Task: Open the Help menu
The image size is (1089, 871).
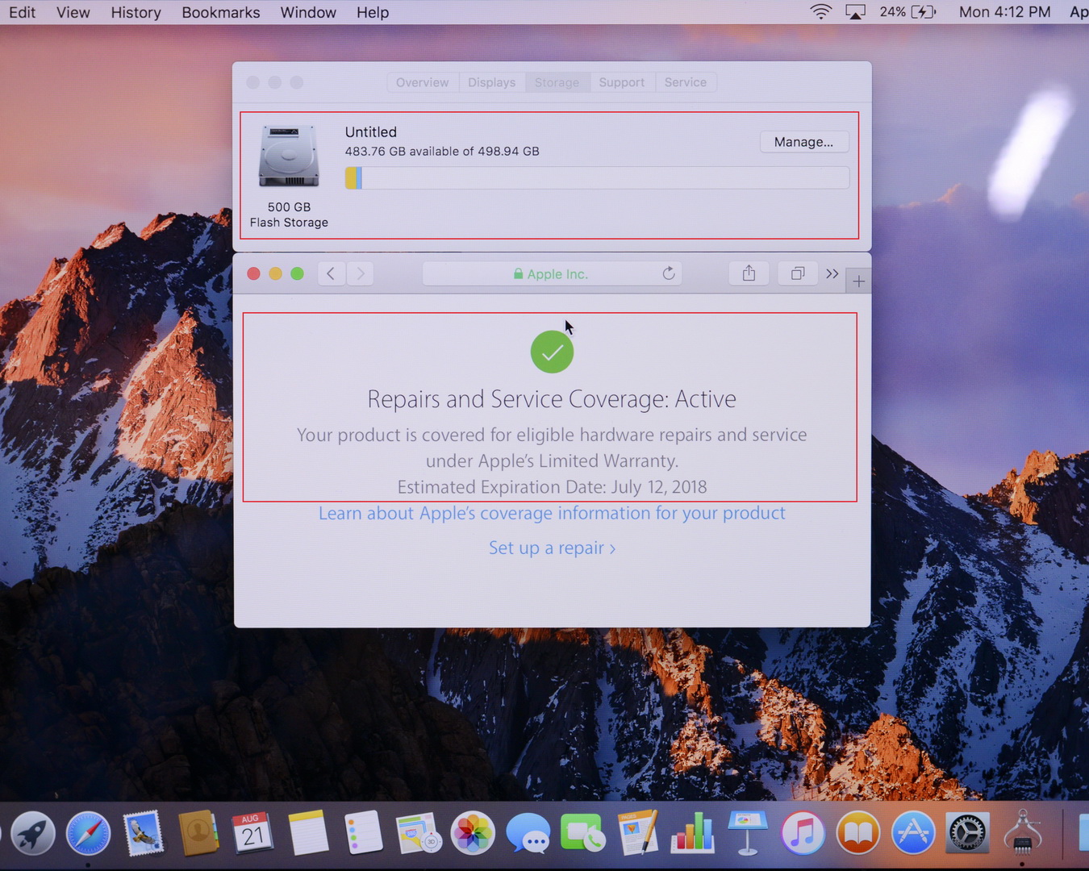Action: [373, 12]
